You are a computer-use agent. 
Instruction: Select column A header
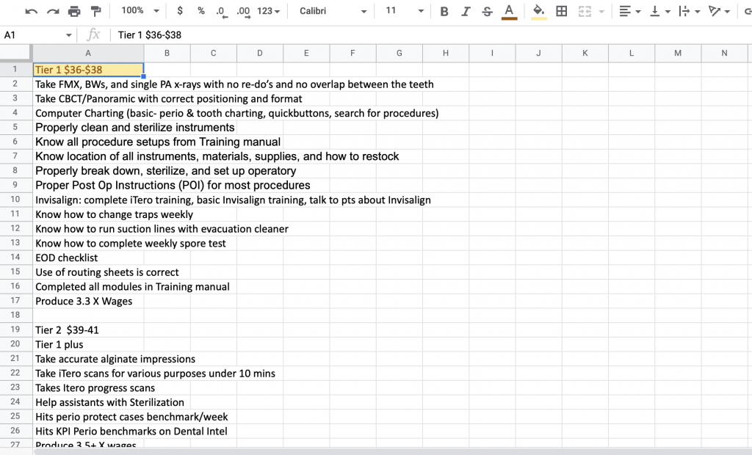[x=88, y=54]
